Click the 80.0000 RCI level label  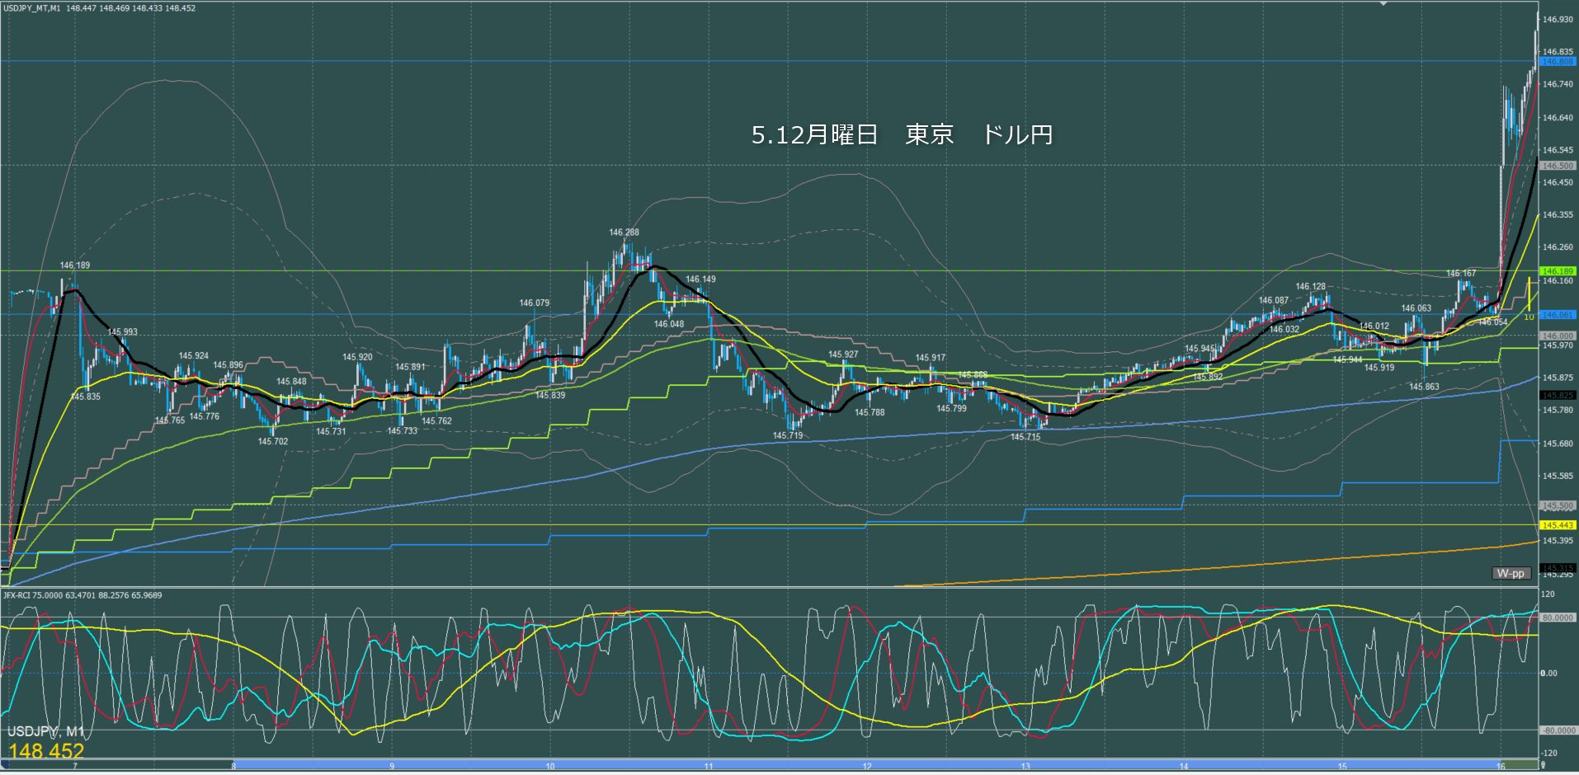[x=1558, y=618]
